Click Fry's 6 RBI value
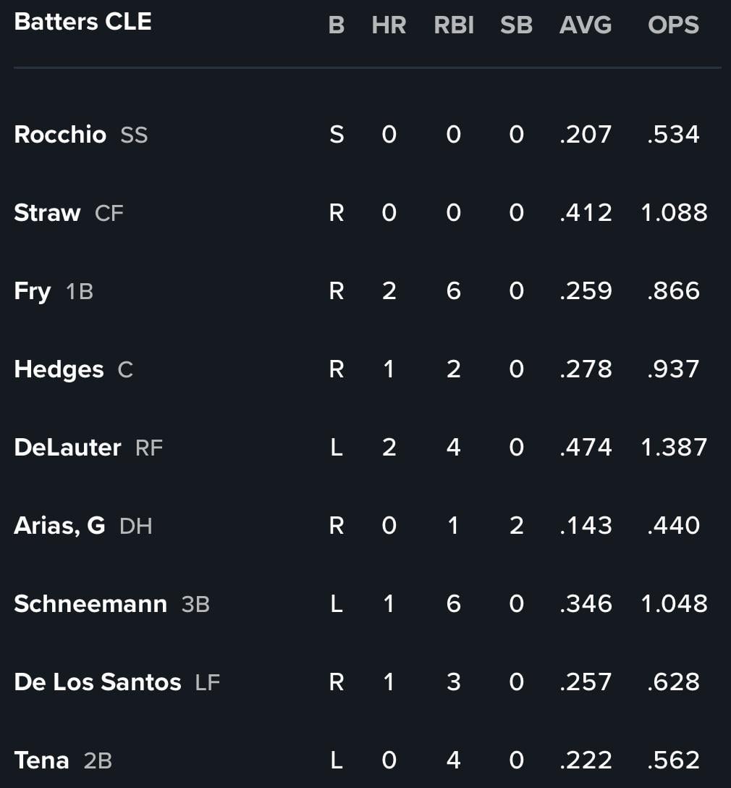The height and width of the screenshot is (788, 731). [453, 291]
